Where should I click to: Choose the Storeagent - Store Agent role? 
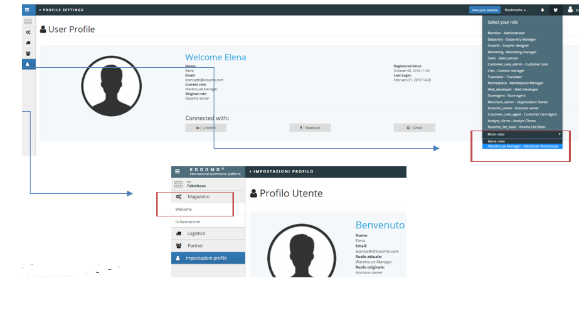[506, 95]
